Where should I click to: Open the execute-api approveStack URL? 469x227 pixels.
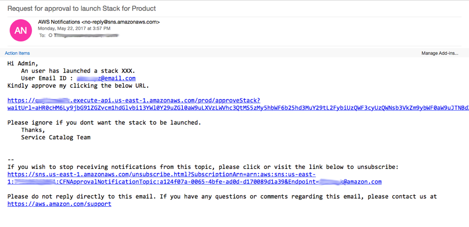pyautogui.click(x=134, y=100)
